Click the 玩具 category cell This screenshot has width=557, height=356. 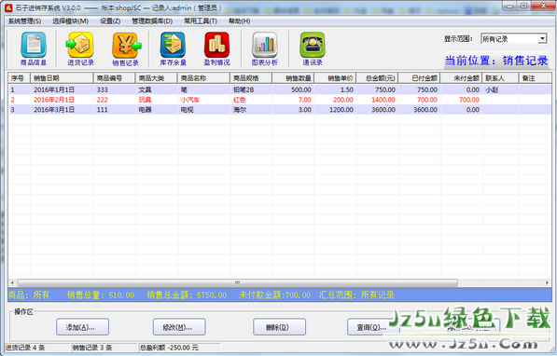click(x=157, y=100)
